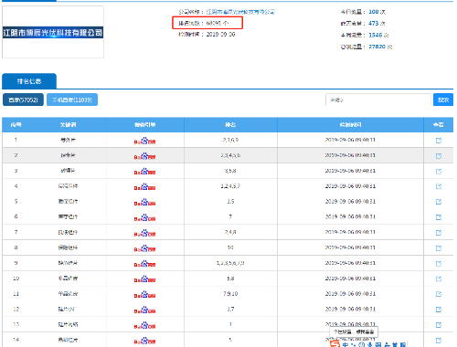Switch to the 手机百度(11039) results filter
This screenshot has height=347, width=457.
click(x=72, y=100)
